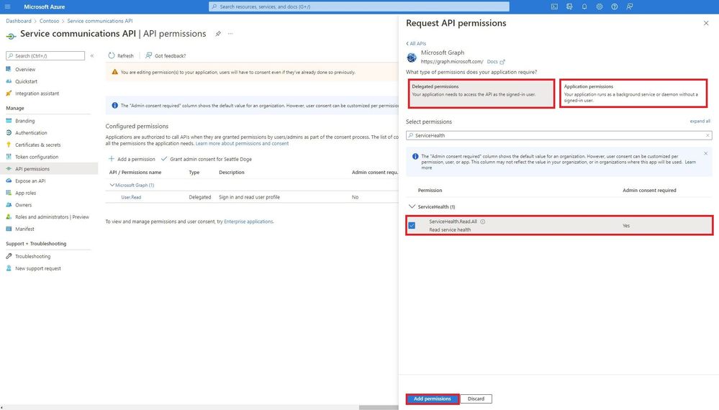The image size is (719, 410).
Task: Click the Add permissions button
Action: coord(432,398)
